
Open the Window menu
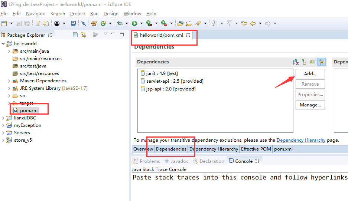132,13
